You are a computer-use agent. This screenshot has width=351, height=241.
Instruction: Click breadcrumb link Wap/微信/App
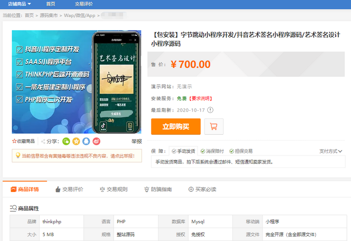pyautogui.click(x=79, y=16)
